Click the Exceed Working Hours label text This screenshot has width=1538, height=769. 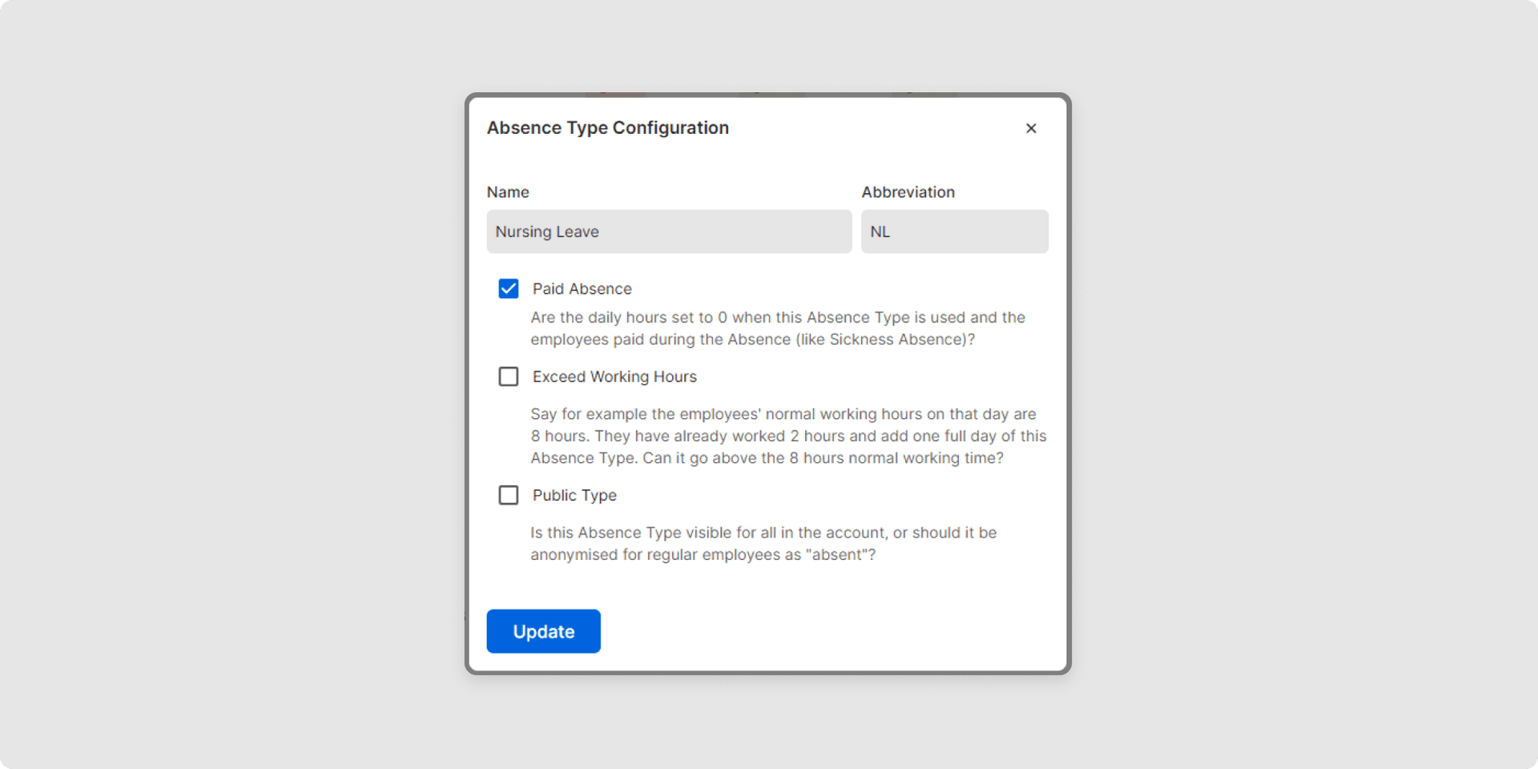(614, 376)
